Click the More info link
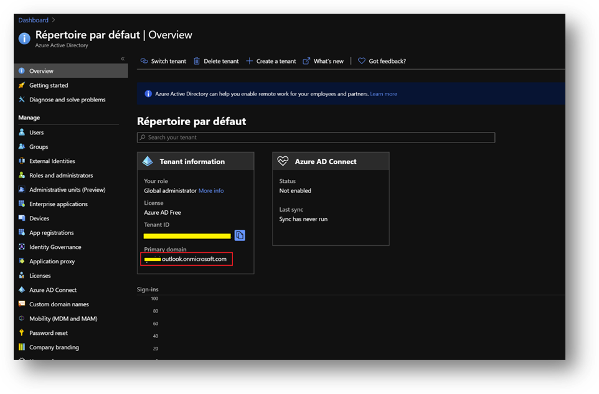Screen dimensions: 599x394 tap(211, 190)
